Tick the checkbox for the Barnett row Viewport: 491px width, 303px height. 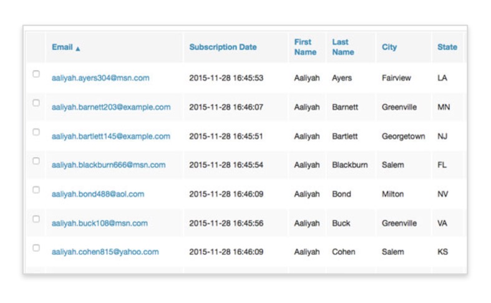[x=36, y=103]
